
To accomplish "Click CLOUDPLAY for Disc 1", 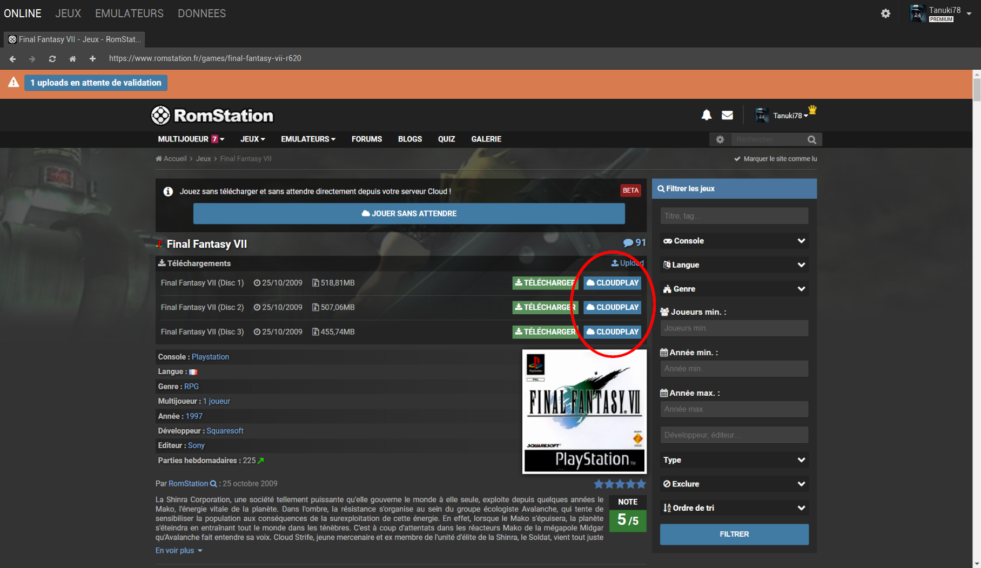I will point(612,283).
